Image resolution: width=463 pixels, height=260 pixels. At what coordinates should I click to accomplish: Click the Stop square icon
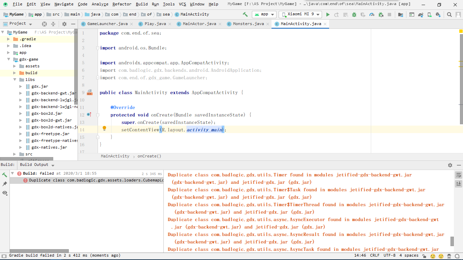(389, 15)
